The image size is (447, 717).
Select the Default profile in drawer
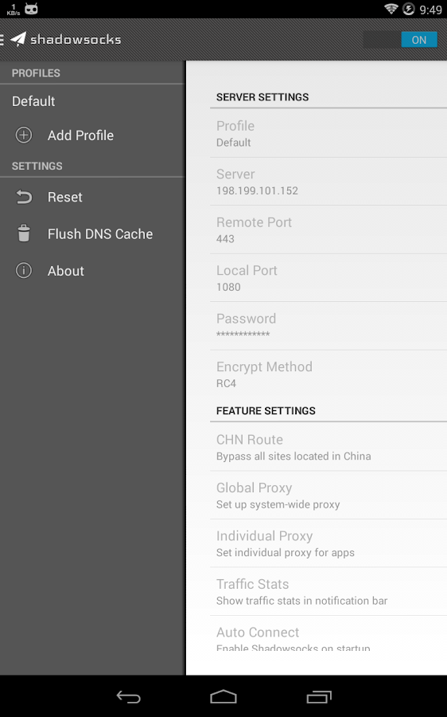pyautogui.click(x=92, y=101)
